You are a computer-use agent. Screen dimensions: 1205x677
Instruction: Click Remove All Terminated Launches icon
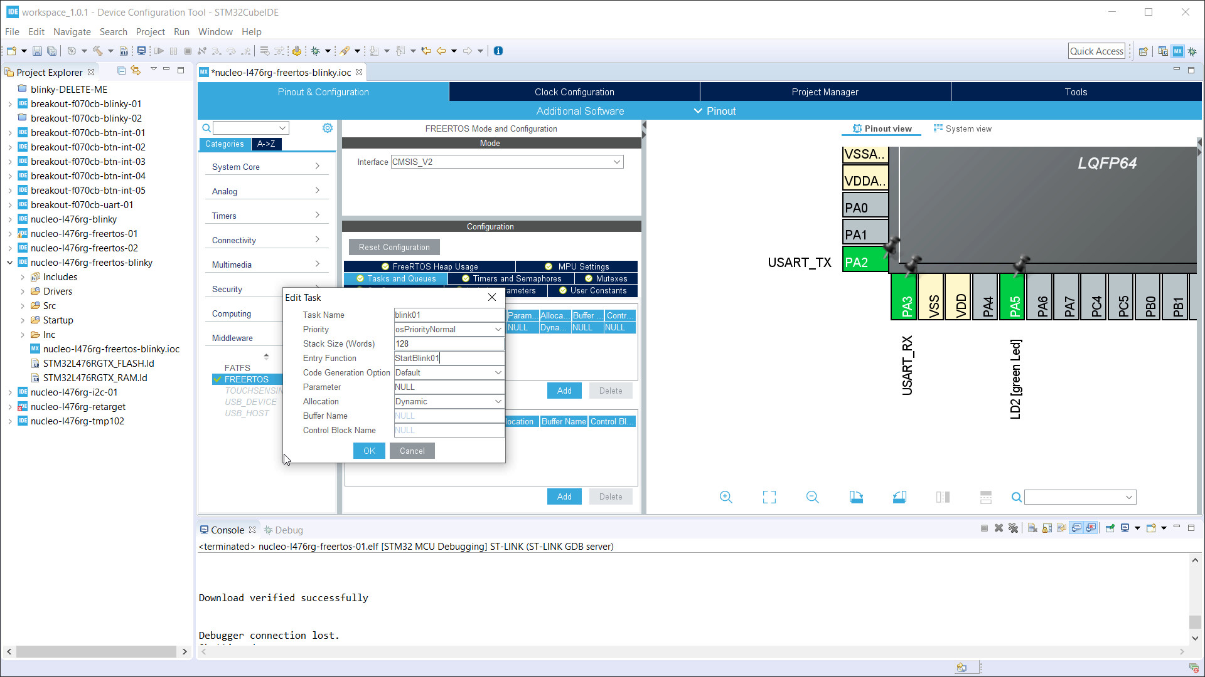pyautogui.click(x=1013, y=528)
